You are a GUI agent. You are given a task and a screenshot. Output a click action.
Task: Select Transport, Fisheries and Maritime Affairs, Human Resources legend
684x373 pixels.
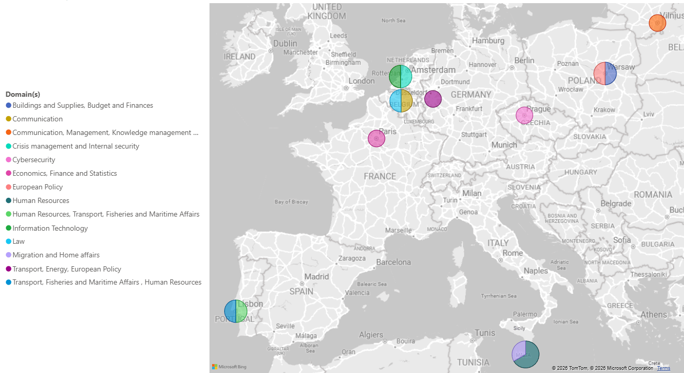[x=104, y=282]
